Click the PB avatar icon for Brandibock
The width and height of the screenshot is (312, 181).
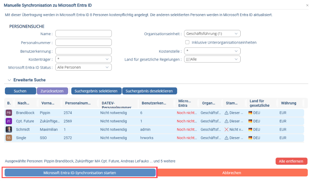pos(9,113)
